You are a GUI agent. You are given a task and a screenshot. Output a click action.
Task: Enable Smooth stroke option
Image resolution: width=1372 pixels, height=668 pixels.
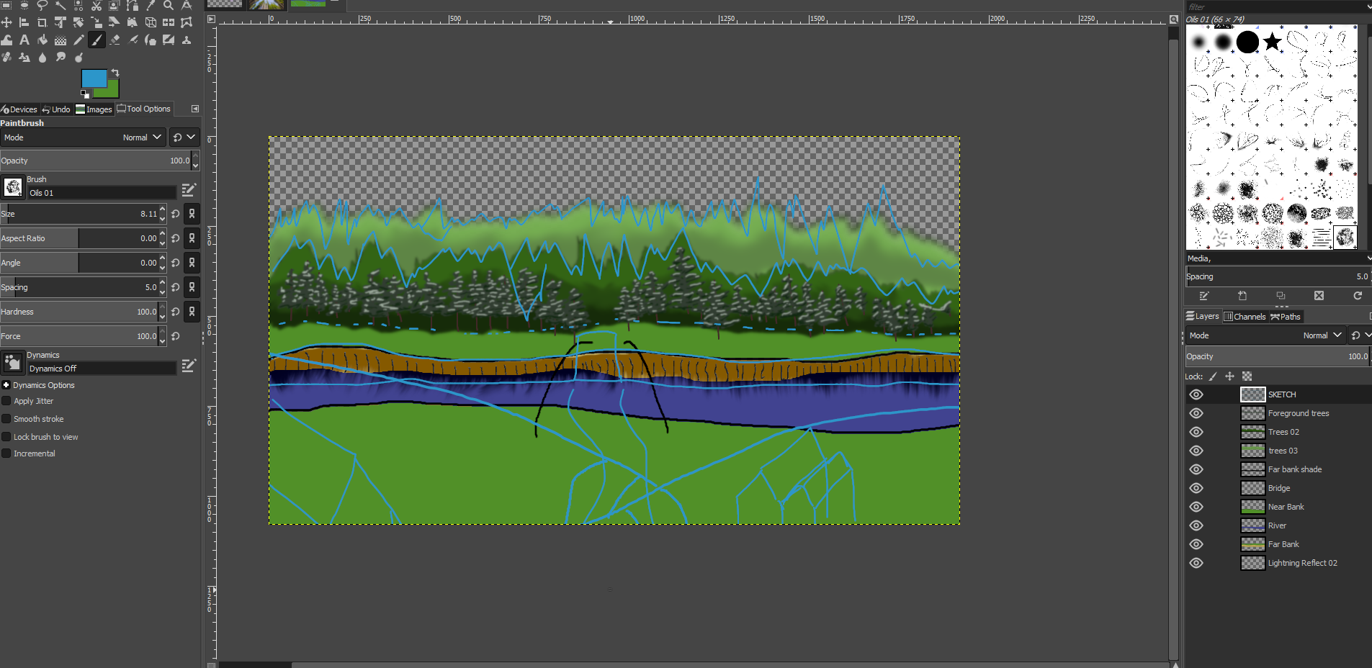(6, 419)
